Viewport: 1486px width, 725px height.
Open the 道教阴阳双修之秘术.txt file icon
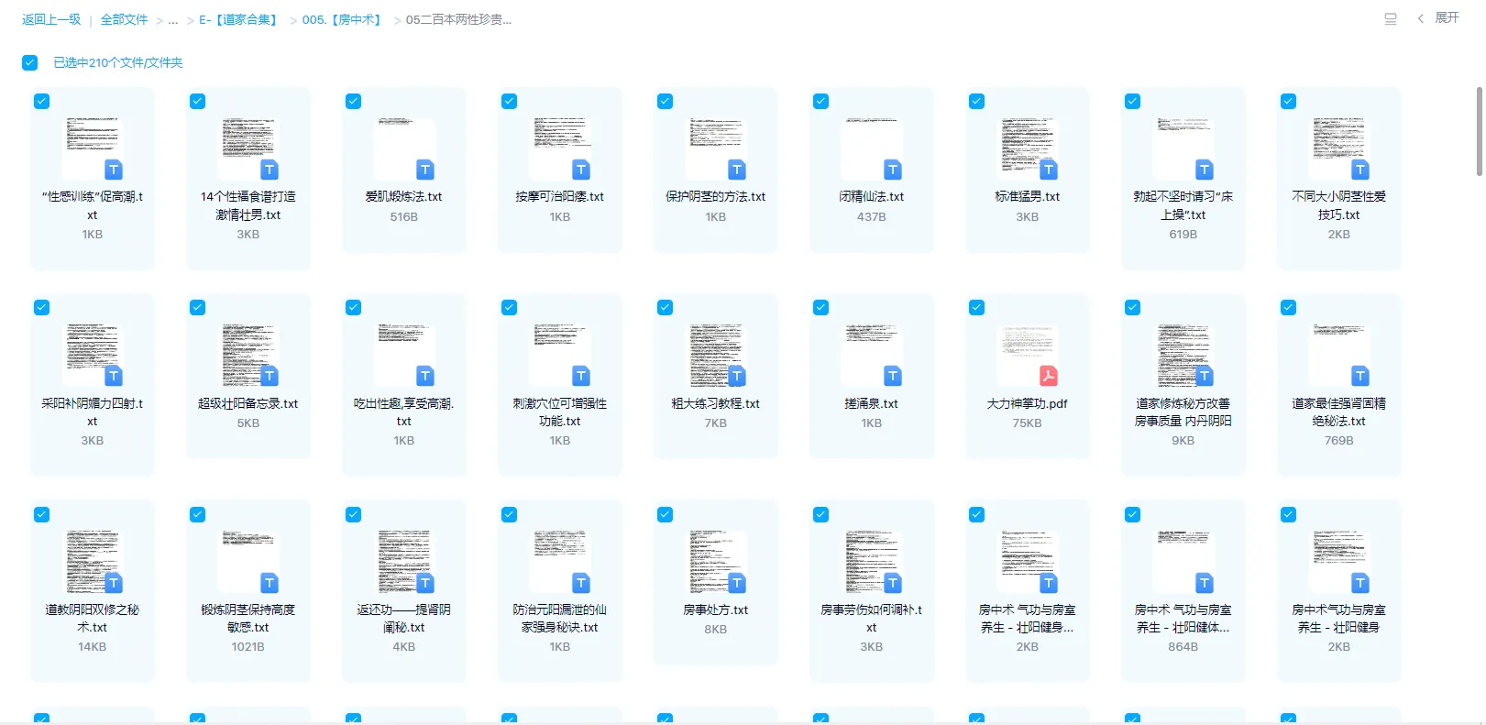point(92,562)
